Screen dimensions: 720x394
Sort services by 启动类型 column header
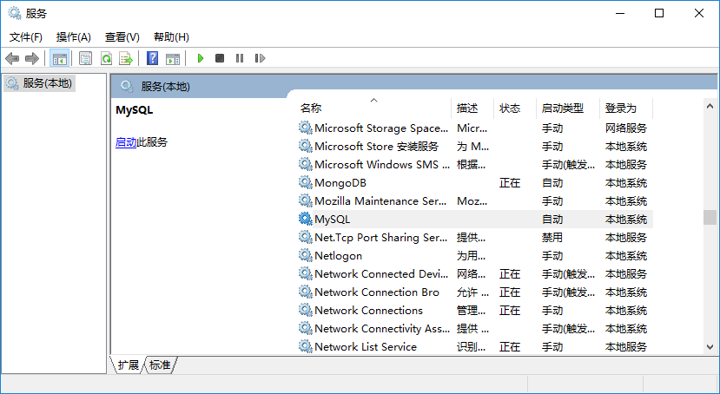(x=562, y=108)
